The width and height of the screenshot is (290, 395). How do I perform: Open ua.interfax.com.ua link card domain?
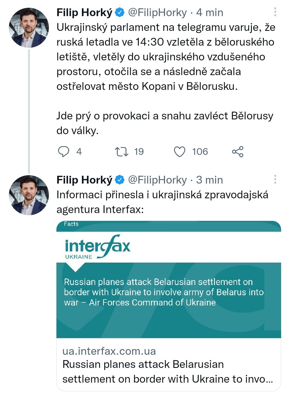[109, 351]
